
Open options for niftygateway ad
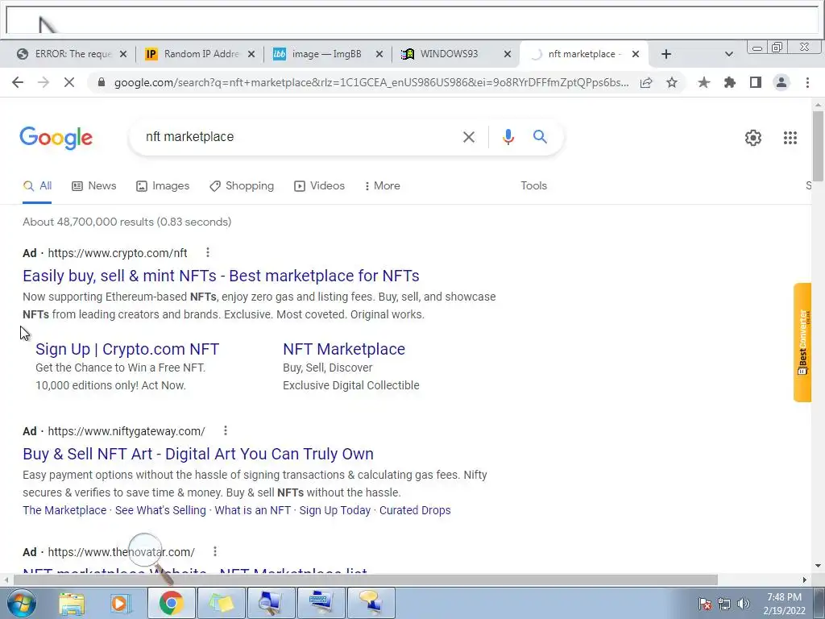(226, 430)
